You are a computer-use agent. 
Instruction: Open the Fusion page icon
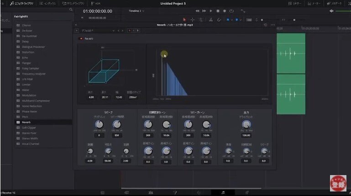[175, 192]
